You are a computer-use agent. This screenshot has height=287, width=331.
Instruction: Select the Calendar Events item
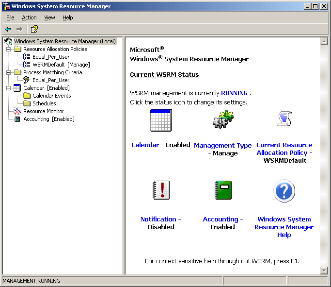52,96
